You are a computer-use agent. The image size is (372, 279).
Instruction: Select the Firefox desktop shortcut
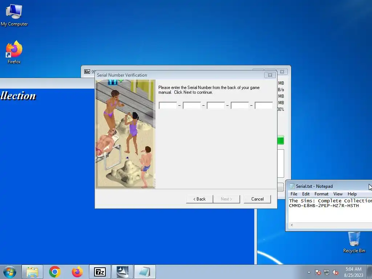point(14,52)
